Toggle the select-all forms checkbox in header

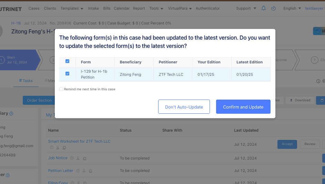coord(67,61)
